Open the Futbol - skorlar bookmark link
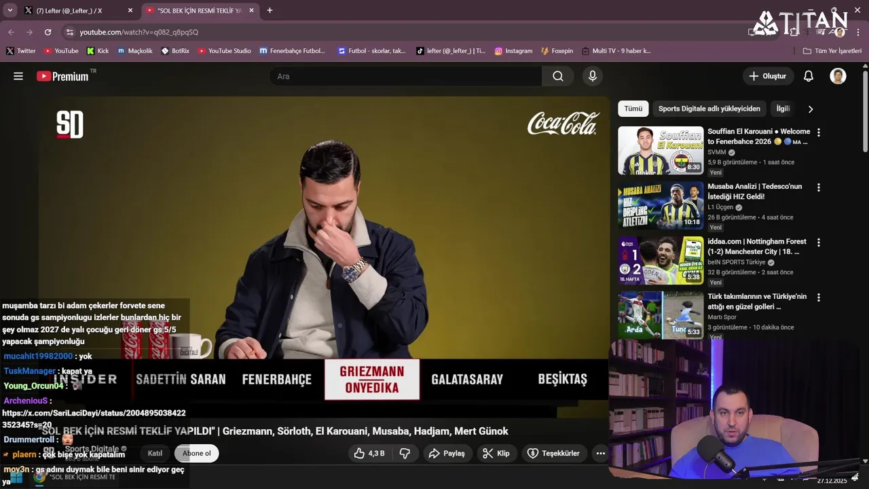The width and height of the screenshot is (869, 489). pos(371,51)
